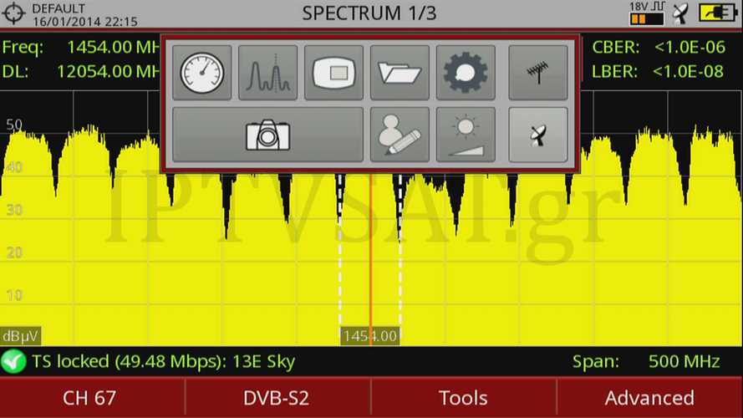Change the 500 MHz span value
Image resolution: width=743 pixels, height=418 pixels.
(x=684, y=362)
